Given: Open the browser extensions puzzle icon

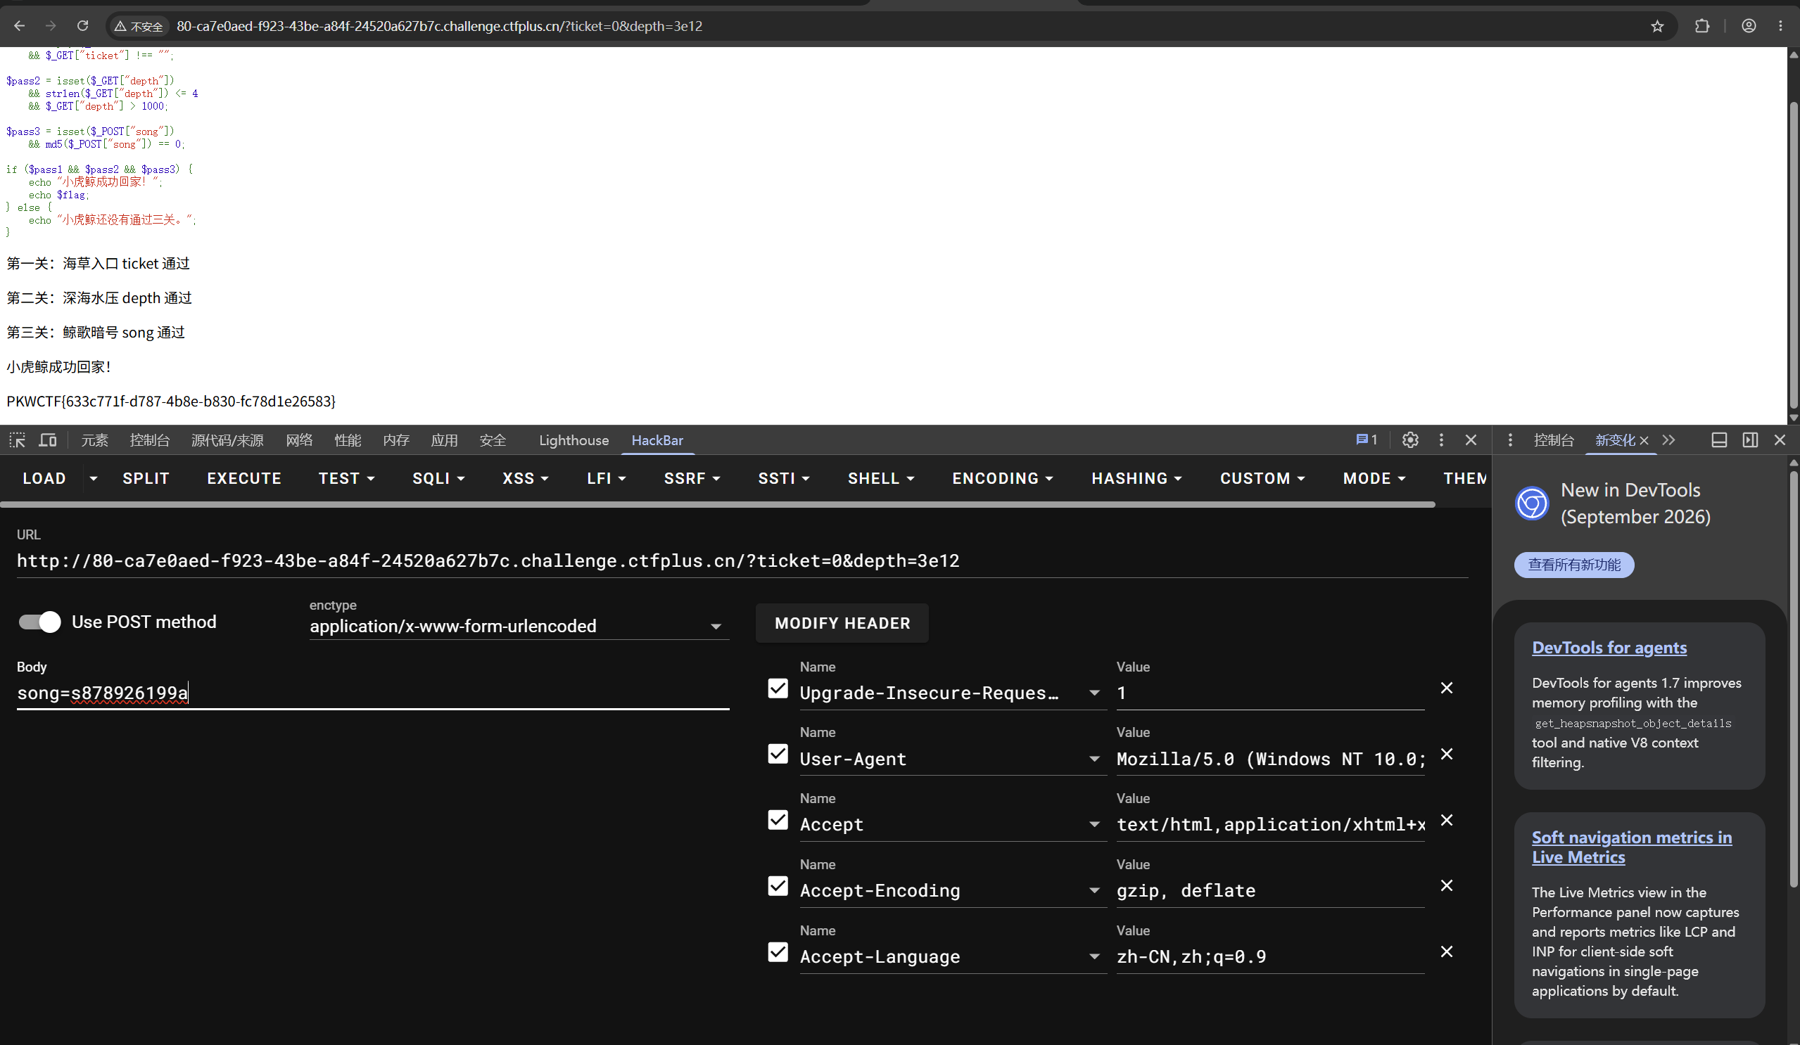Looking at the screenshot, I should click(1702, 27).
